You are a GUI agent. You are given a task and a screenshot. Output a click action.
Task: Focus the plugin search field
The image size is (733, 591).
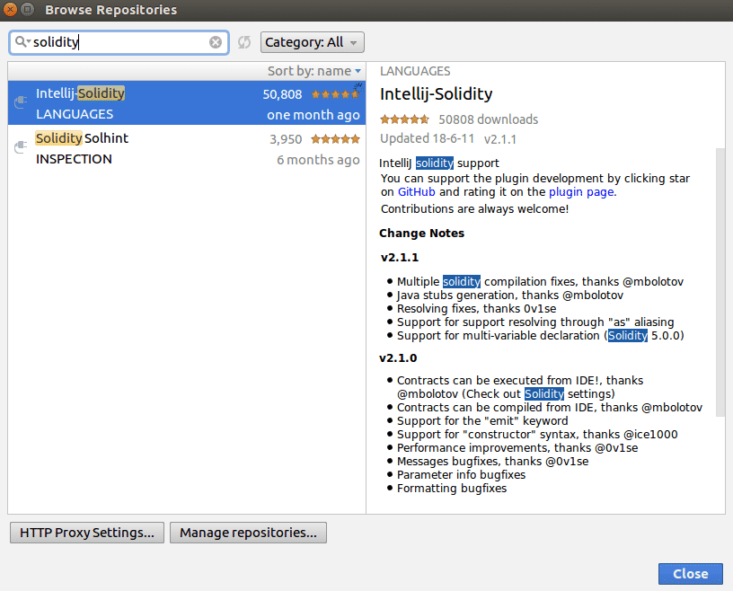[119, 42]
